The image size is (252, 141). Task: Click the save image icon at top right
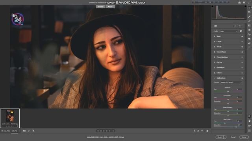coord(239,3)
